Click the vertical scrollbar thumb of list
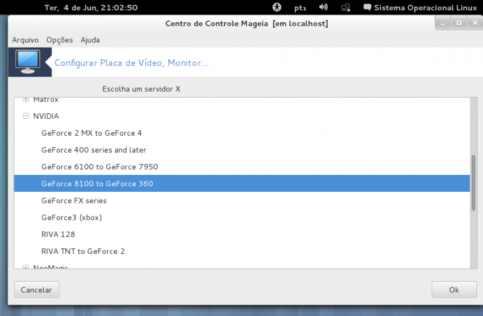Viewport: 483px width, 316px height. [x=473, y=183]
